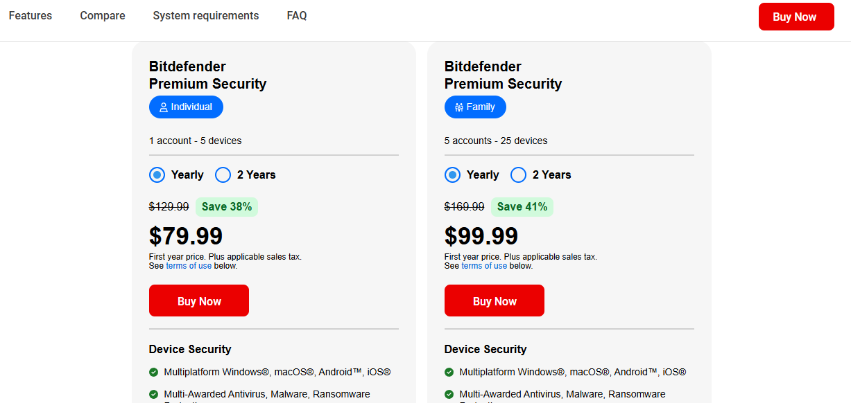The image size is (851, 403).
Task: Click the Save 41% badge
Action: click(522, 206)
